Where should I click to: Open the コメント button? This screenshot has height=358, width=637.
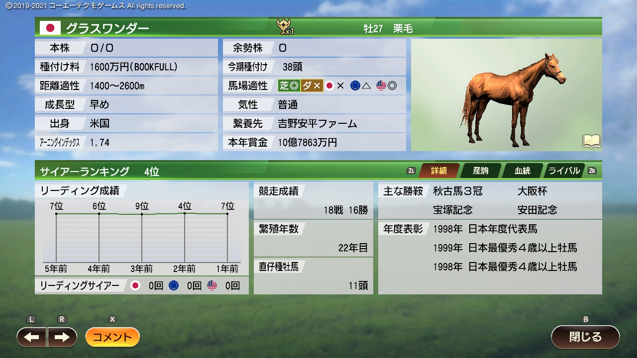pos(112,337)
